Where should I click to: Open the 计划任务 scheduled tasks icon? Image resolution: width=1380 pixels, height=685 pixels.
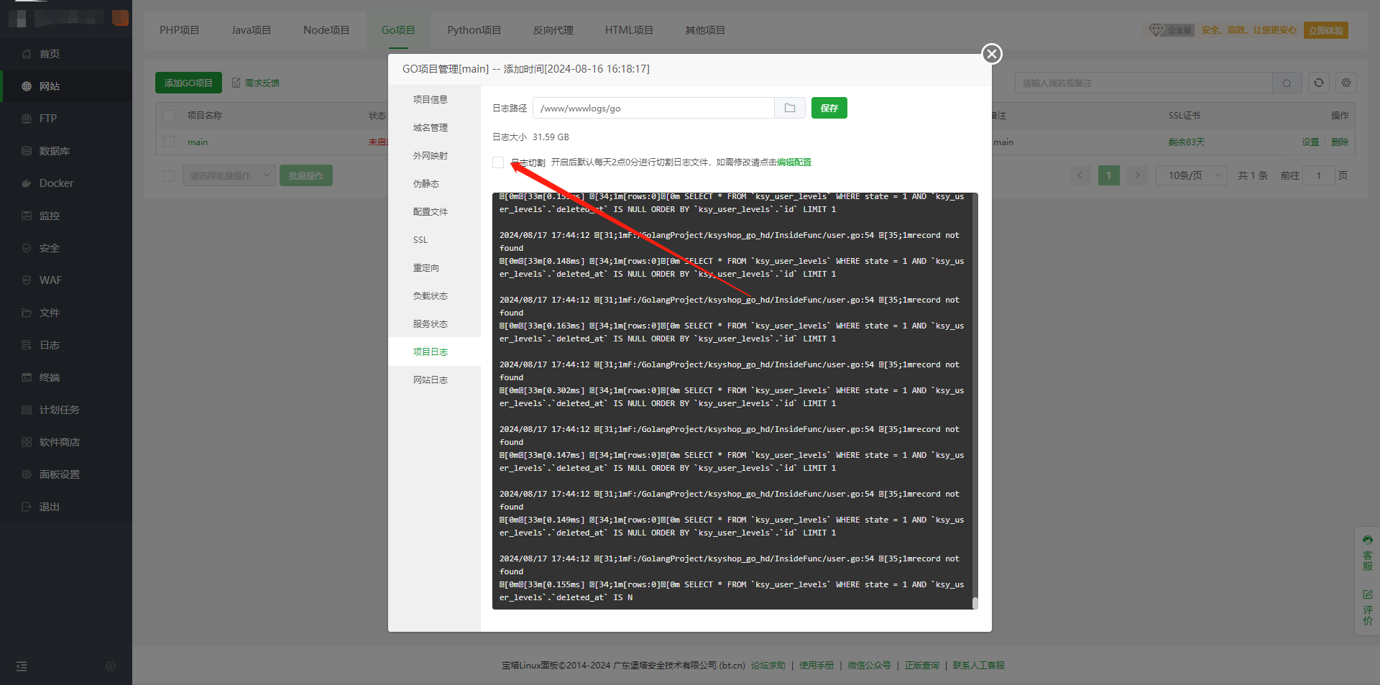click(27, 410)
